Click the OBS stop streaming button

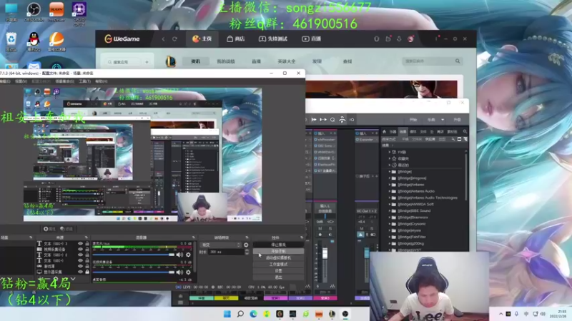[278, 245]
